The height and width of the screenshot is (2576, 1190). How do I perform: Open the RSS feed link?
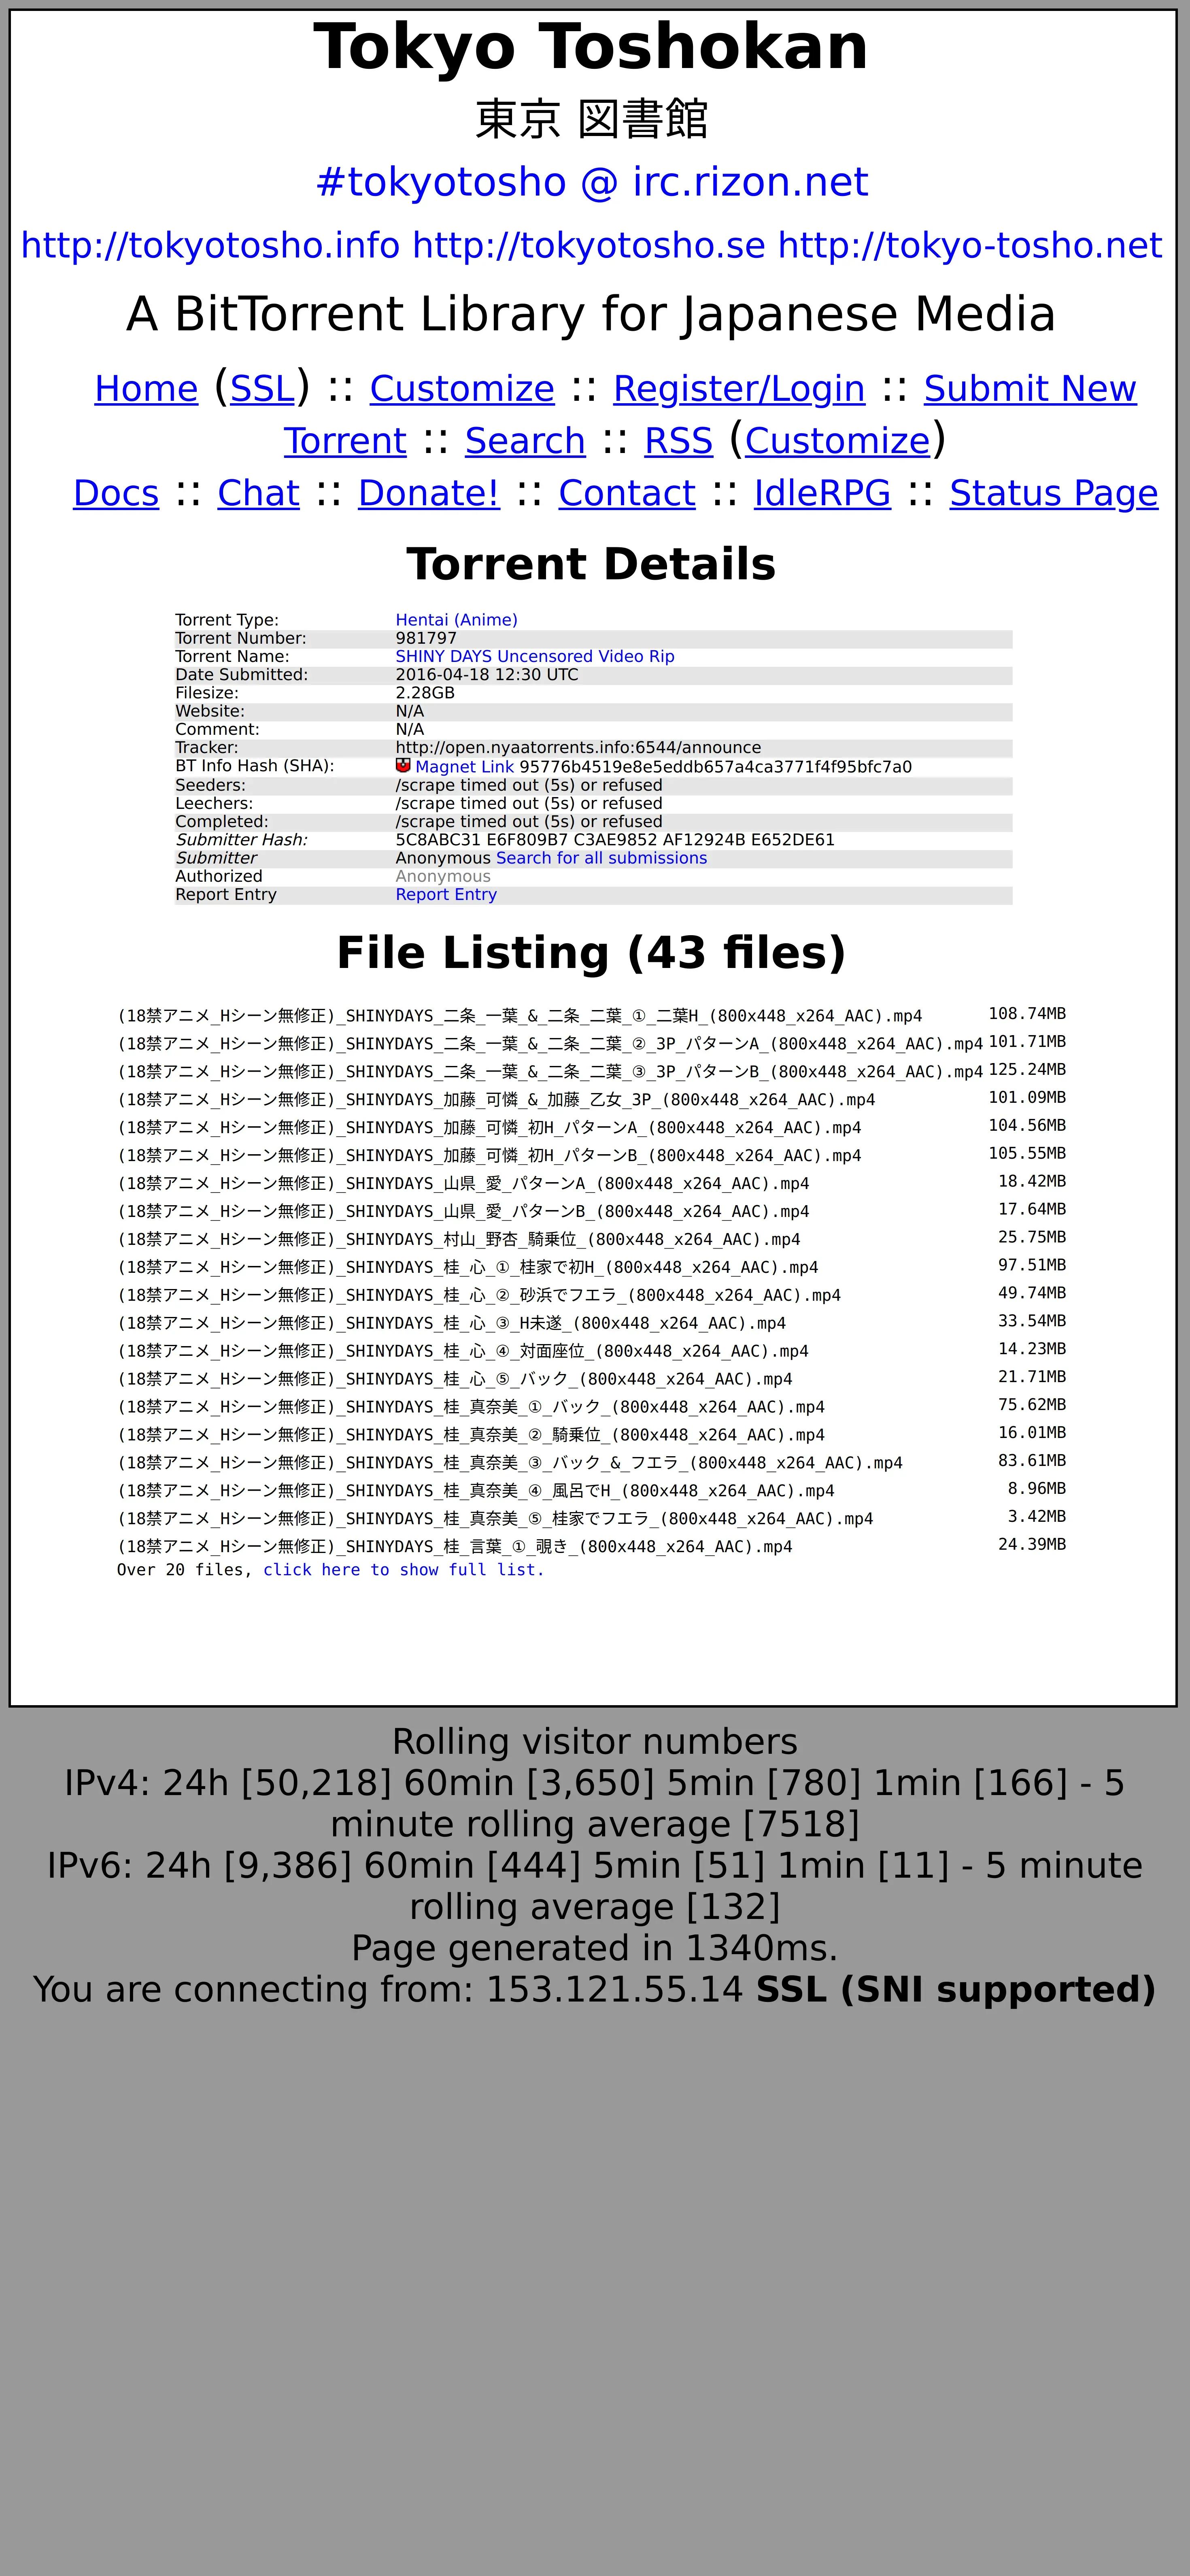click(x=678, y=441)
